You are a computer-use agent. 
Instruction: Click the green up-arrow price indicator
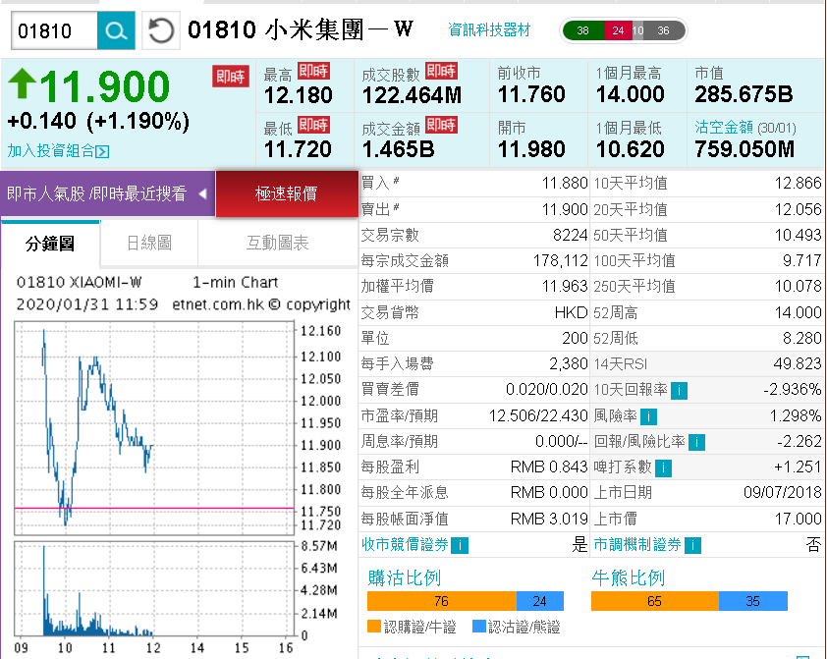click(x=23, y=83)
